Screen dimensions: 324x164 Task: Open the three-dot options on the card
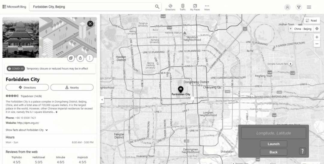(89, 58)
